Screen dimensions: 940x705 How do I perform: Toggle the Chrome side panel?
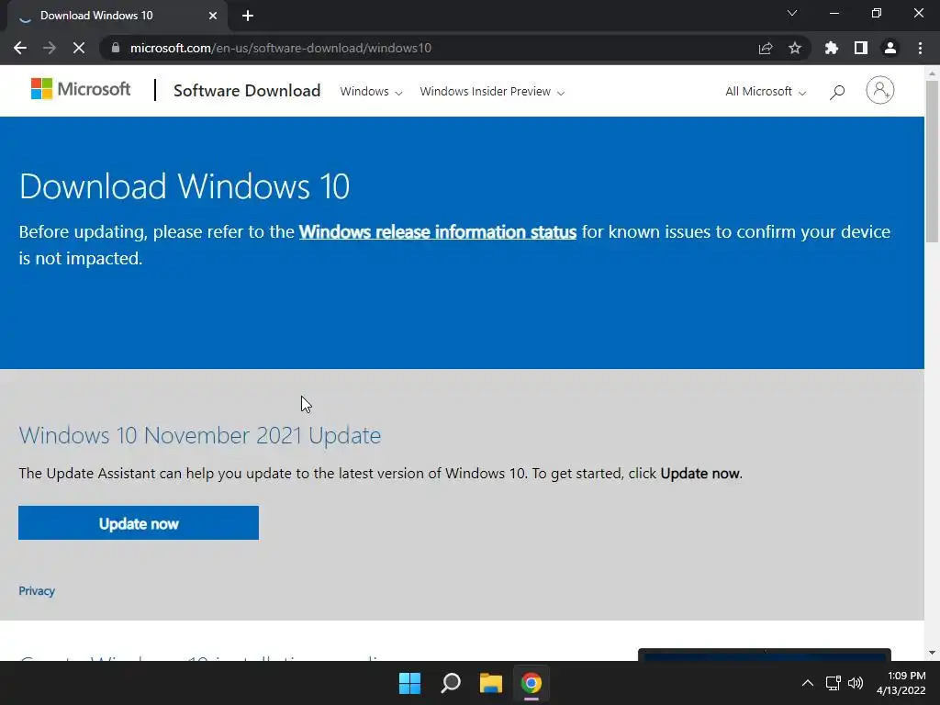[861, 48]
